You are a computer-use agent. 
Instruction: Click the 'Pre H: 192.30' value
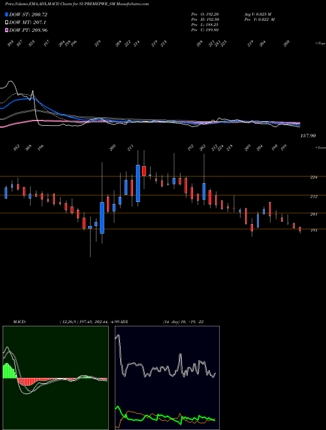[x=205, y=20]
